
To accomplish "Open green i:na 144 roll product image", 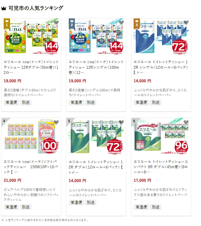I will (31, 37).
